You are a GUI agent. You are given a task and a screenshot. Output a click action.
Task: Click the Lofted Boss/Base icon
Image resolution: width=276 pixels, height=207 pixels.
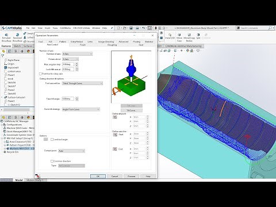tap(25, 37)
